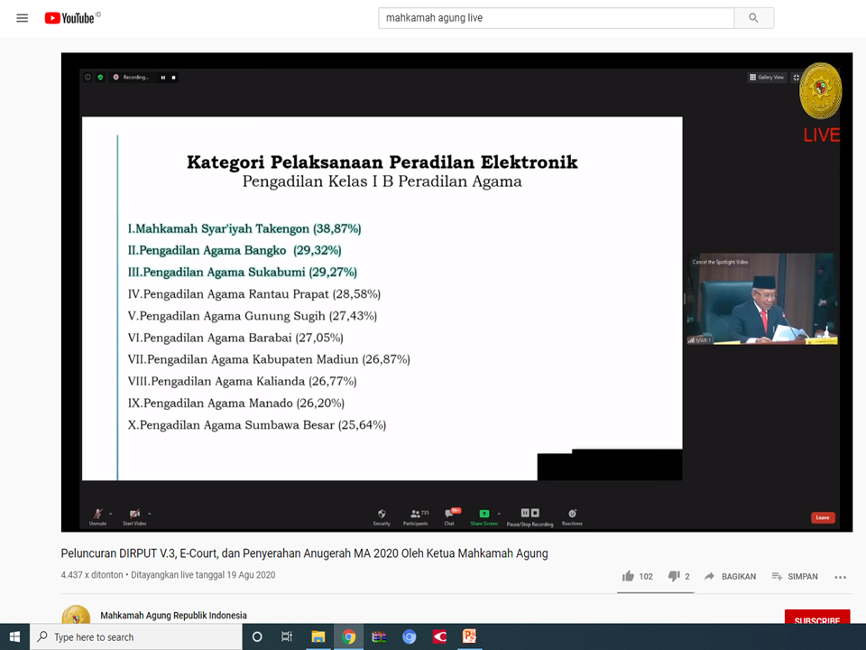Click the YouTube search input field
Screen dimensions: 866x650
pos(555,18)
